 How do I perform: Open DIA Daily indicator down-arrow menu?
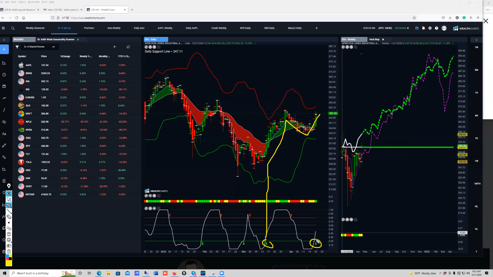click(x=150, y=47)
